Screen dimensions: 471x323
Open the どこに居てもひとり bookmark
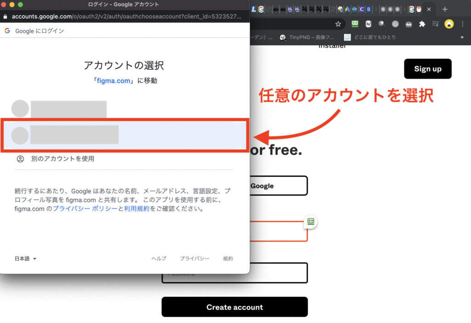point(370,37)
